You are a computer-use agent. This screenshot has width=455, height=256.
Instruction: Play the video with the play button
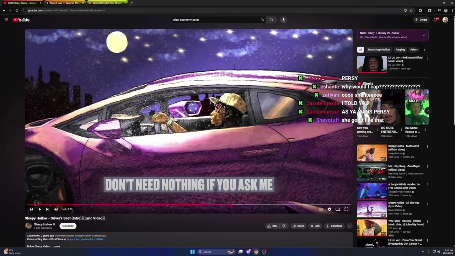(x=39, y=209)
